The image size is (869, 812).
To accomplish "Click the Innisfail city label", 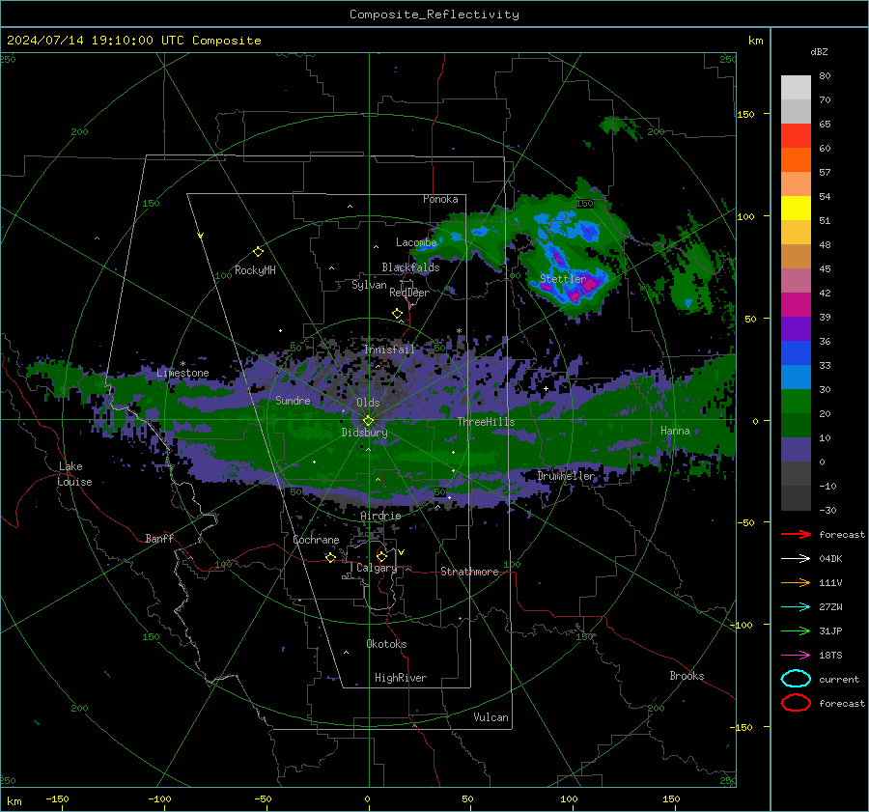I will tap(390, 350).
